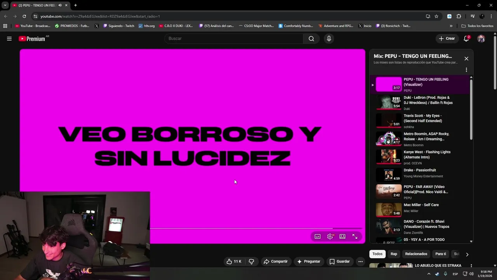Show hidden system tray icons
This screenshot has height=280, width=497.
[429, 274]
